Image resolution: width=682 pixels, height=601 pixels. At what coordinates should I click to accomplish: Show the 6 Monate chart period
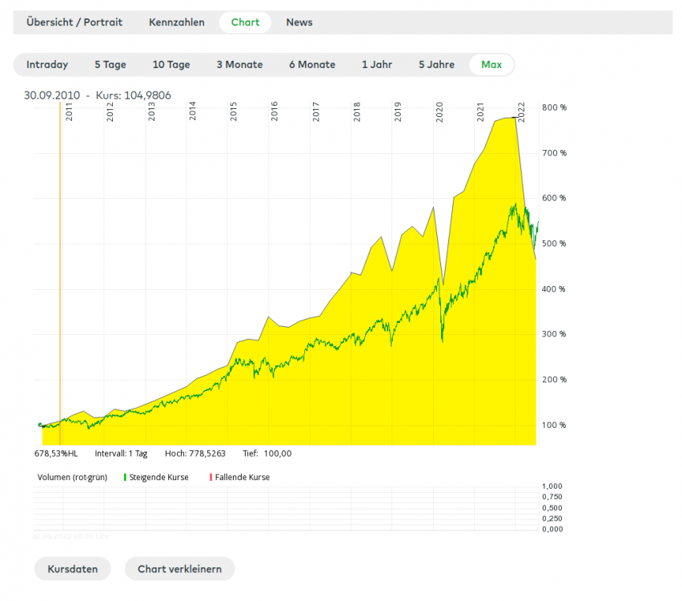pyautogui.click(x=312, y=65)
